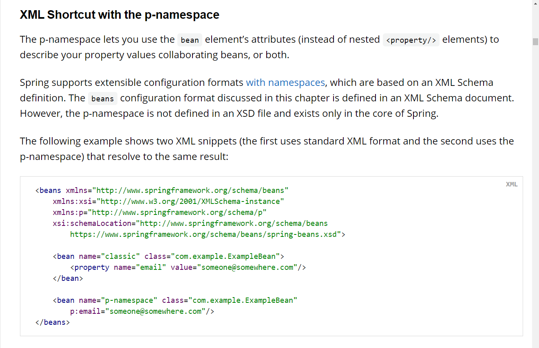Click the xsi:schemaLocation attribute in code
The height and width of the screenshot is (348, 539).
tap(93, 223)
